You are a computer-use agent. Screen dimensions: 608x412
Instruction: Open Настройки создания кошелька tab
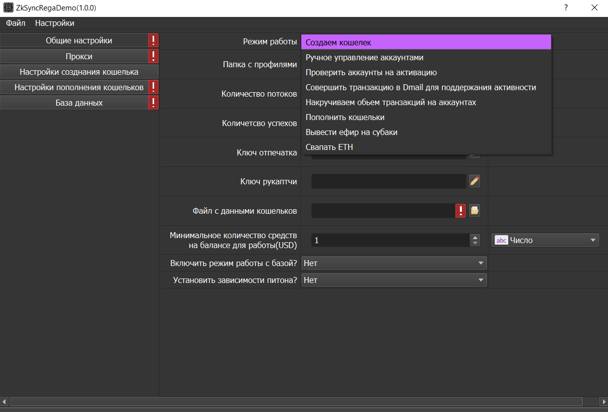(x=79, y=72)
